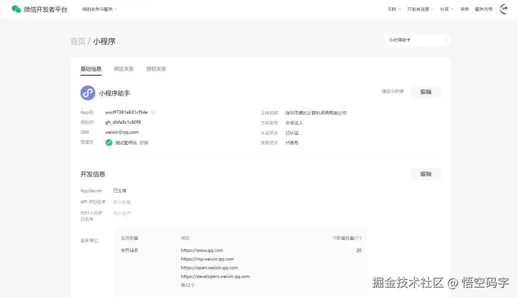Click 更换 link next to 测试管理员
This screenshot has width=518, height=298.
coord(144,143)
